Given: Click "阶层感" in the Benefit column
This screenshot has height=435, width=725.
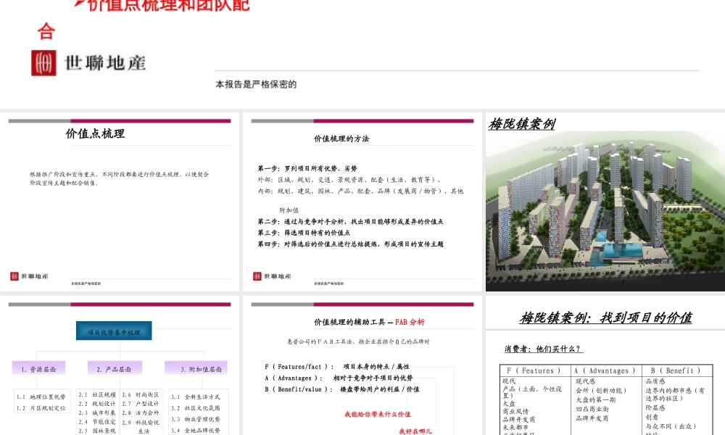Looking at the screenshot, I should 655,407.
